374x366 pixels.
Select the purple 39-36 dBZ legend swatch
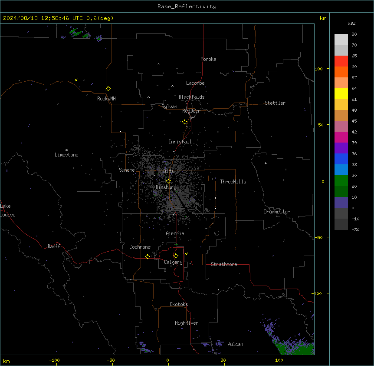point(341,148)
